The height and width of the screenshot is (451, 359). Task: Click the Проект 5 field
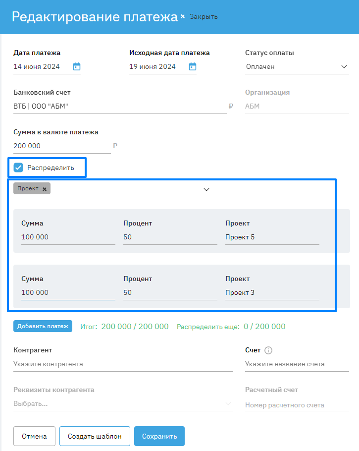pos(272,237)
